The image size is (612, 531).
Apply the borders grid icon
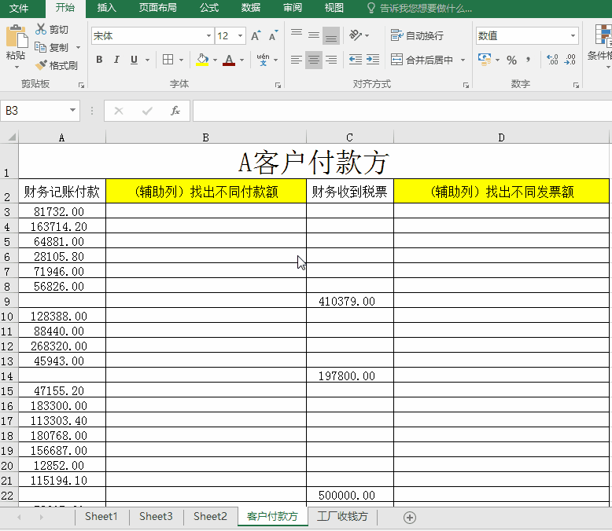tap(168, 60)
